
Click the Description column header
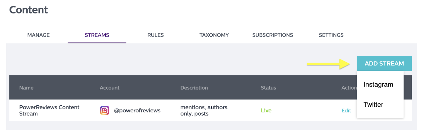click(x=194, y=88)
